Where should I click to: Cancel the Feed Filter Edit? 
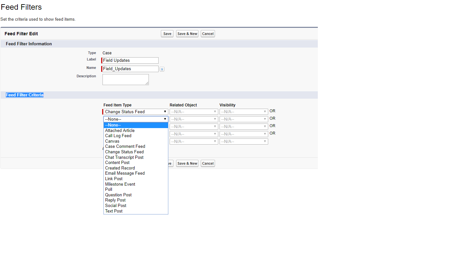click(208, 33)
